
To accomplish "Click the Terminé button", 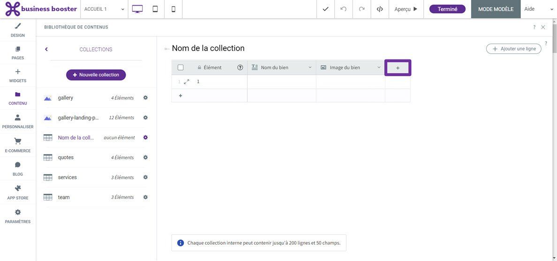I will (447, 9).
